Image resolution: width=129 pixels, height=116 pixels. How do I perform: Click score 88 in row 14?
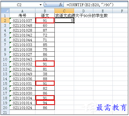[x=45, y=78]
